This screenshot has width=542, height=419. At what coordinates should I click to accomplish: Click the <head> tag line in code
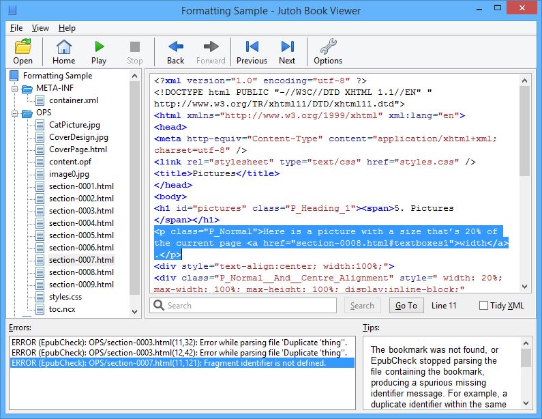tap(170, 127)
